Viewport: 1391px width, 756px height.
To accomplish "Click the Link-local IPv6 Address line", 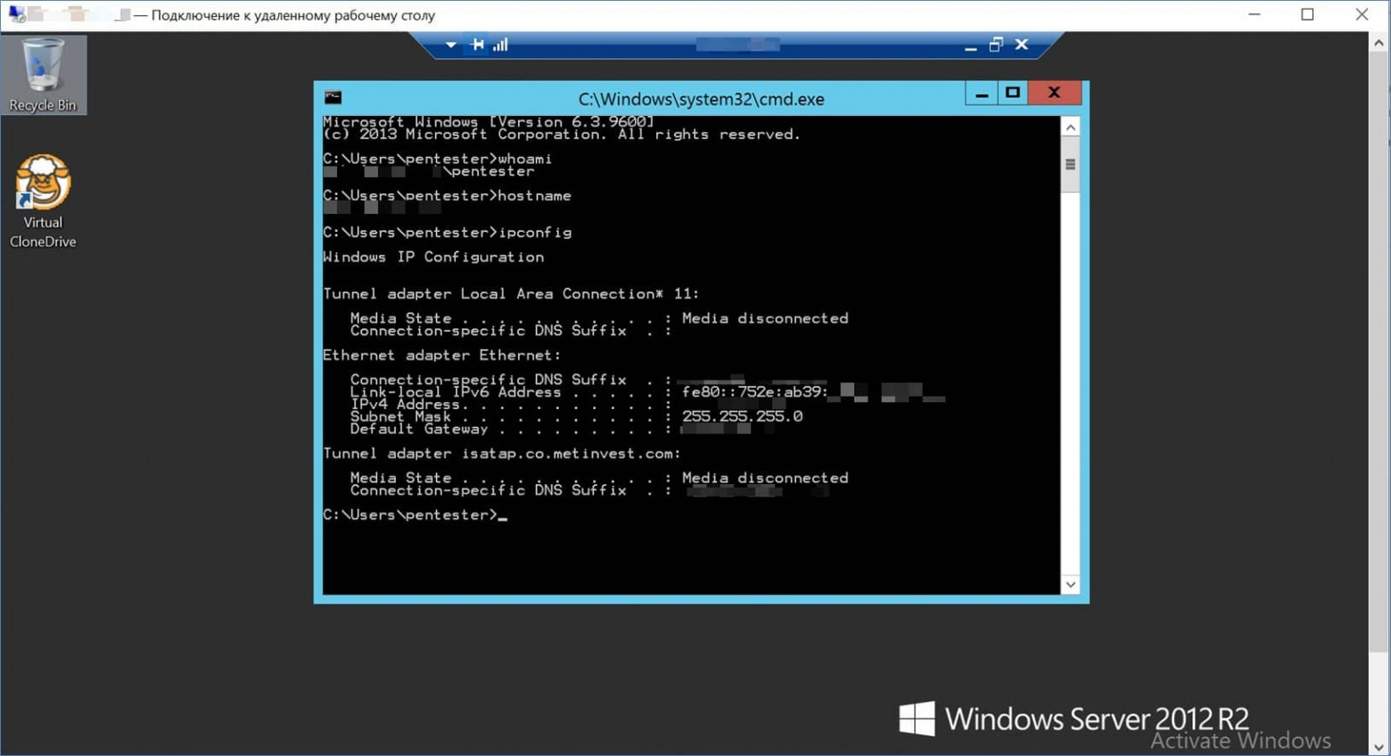I will pyautogui.click(x=647, y=392).
